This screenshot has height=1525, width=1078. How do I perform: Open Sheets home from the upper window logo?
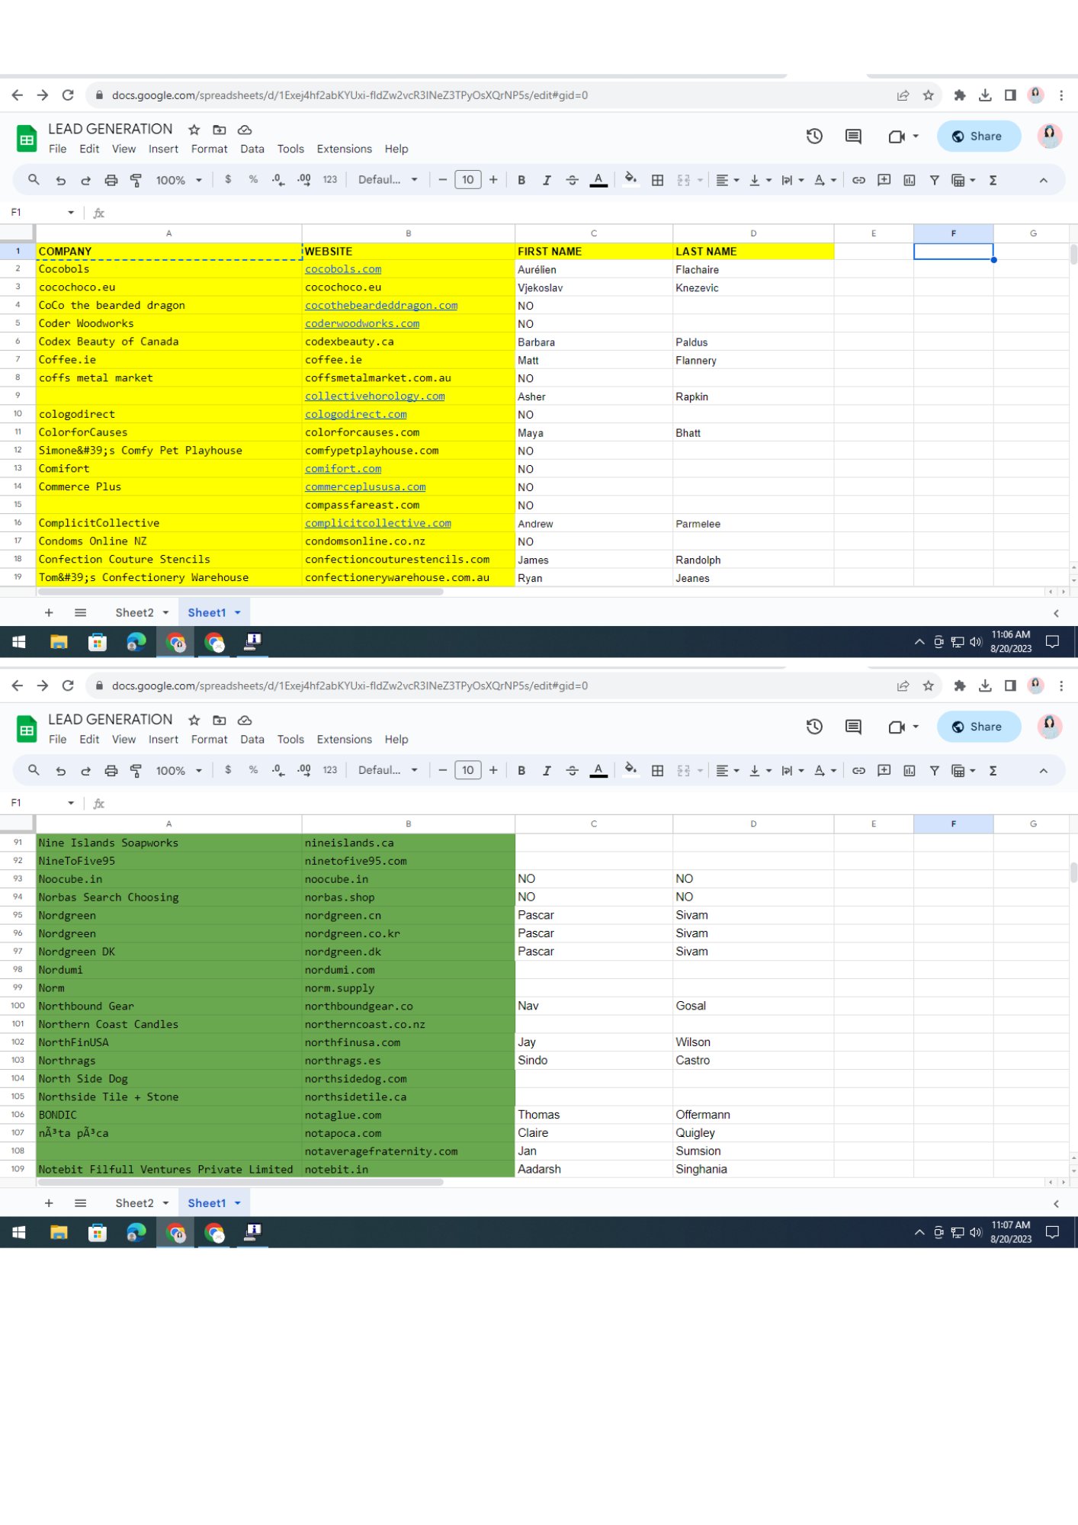click(x=27, y=139)
